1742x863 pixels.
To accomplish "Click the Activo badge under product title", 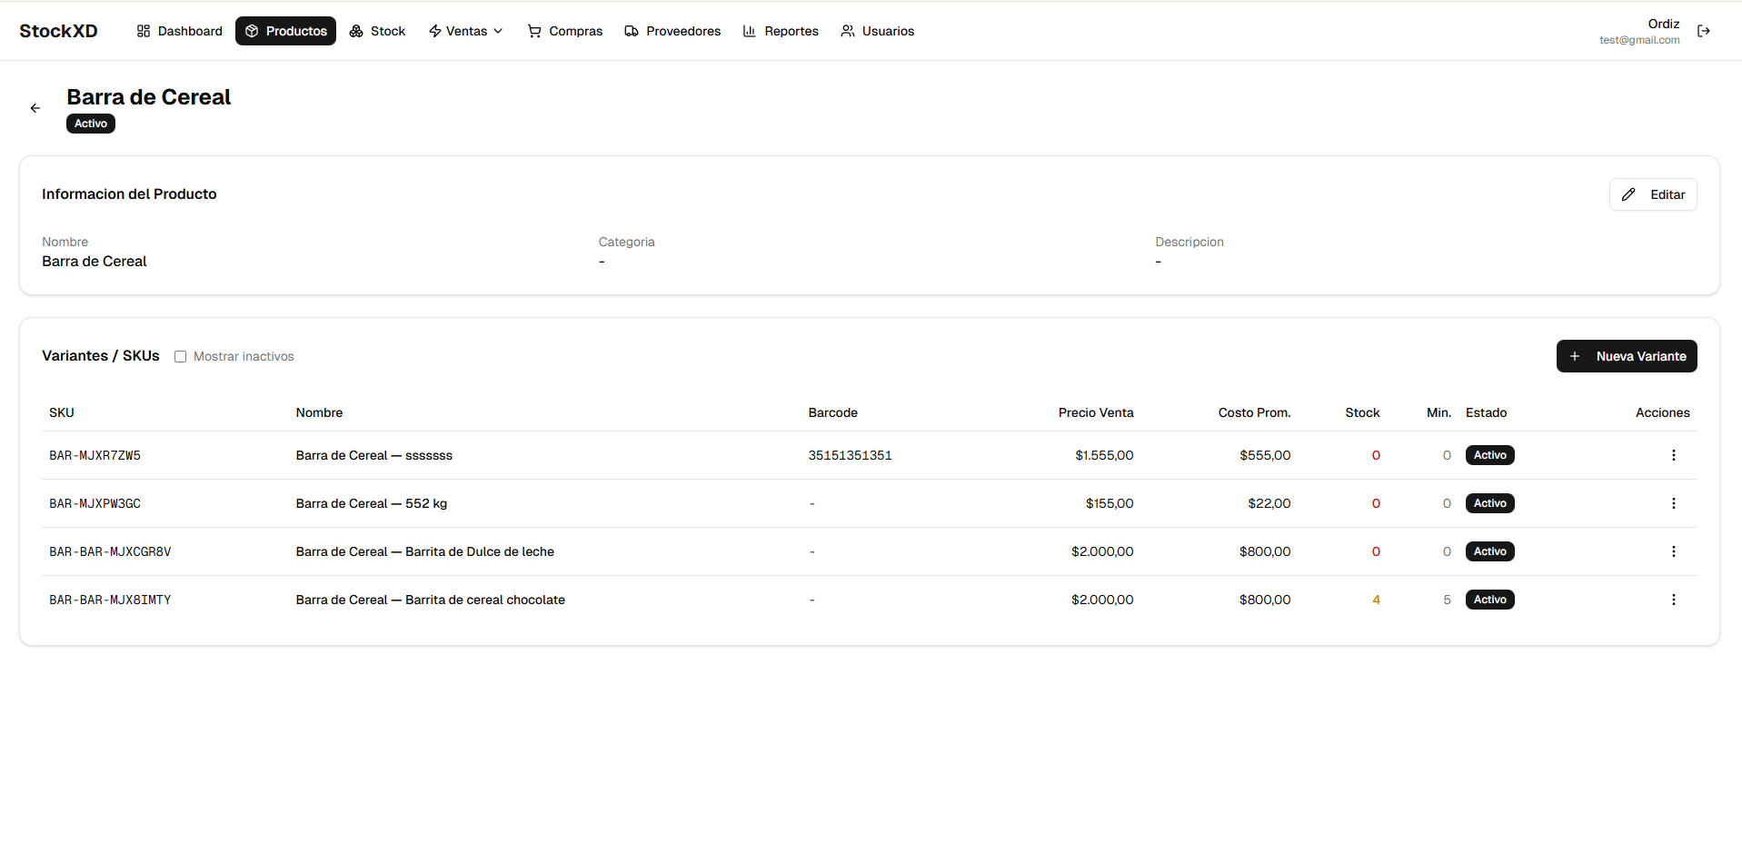I will 91,124.
